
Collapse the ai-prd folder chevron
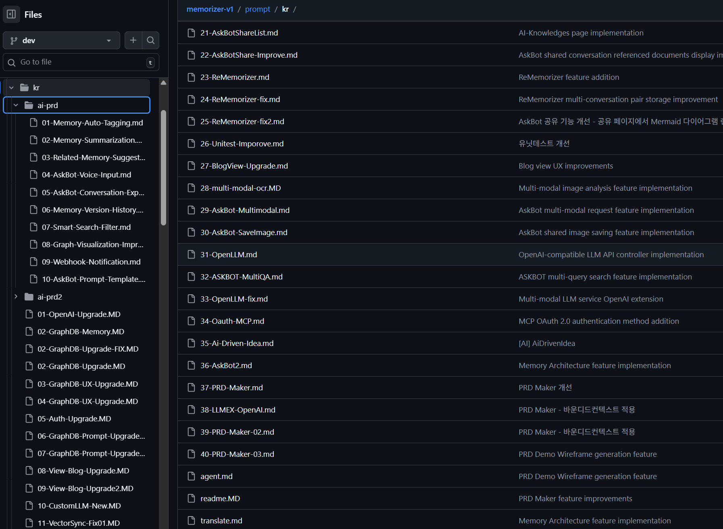click(16, 106)
